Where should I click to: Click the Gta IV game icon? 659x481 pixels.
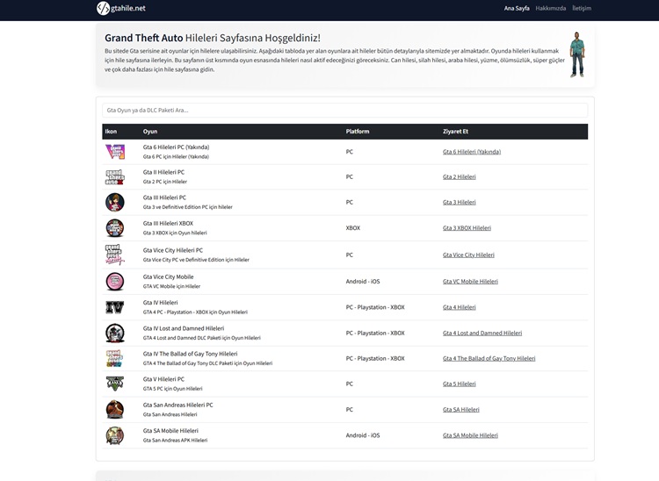(115, 307)
